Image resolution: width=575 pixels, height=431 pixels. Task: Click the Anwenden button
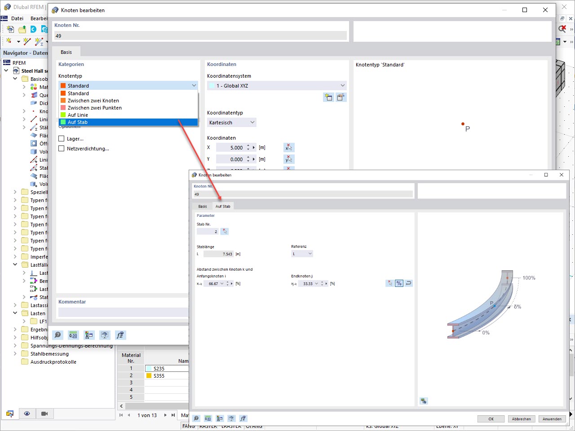552,418
